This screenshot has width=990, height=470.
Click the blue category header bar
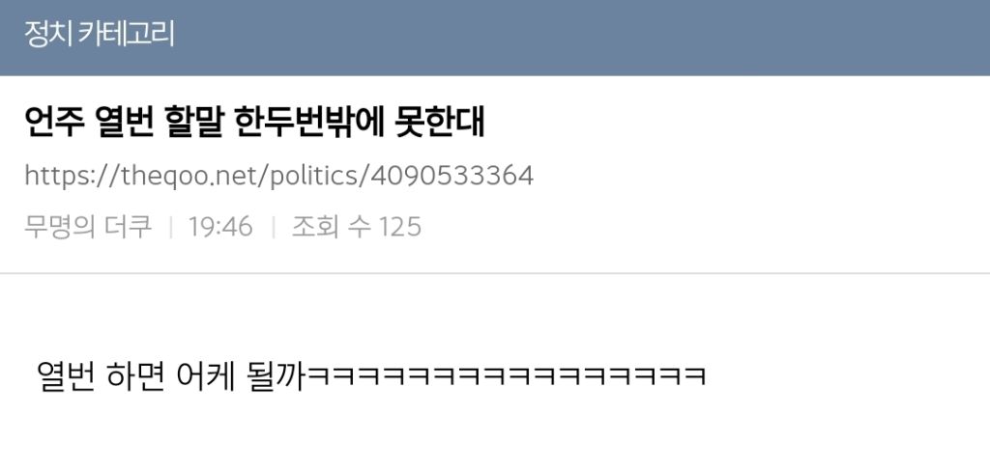[495, 38]
